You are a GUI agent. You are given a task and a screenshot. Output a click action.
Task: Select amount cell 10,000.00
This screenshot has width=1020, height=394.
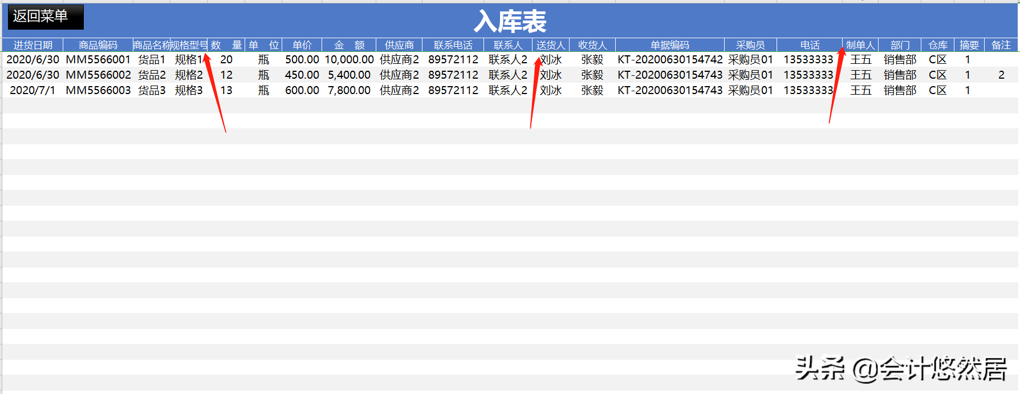click(x=349, y=59)
